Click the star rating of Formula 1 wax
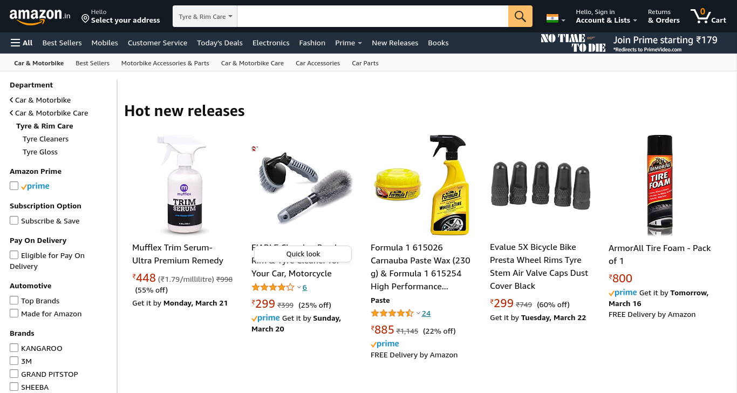 point(392,313)
